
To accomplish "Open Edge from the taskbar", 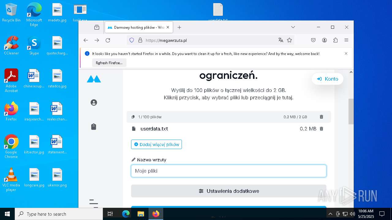I will [126, 214].
